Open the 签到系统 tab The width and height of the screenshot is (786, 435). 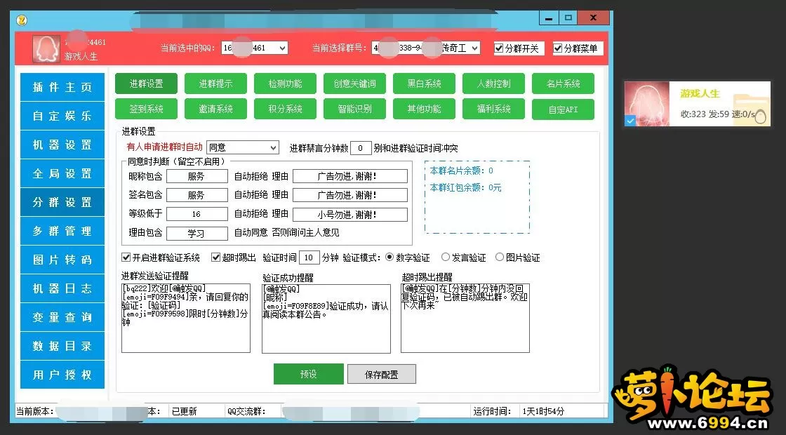click(x=146, y=109)
